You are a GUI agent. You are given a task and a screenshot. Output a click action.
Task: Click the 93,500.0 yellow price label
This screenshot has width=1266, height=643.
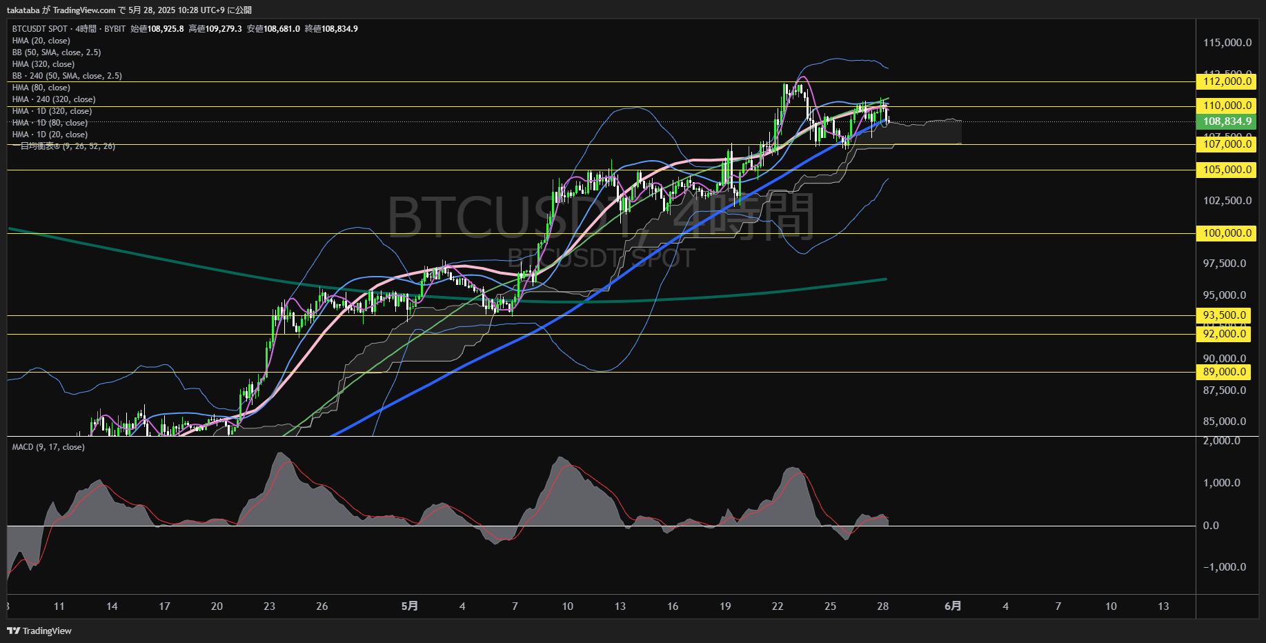(1225, 315)
